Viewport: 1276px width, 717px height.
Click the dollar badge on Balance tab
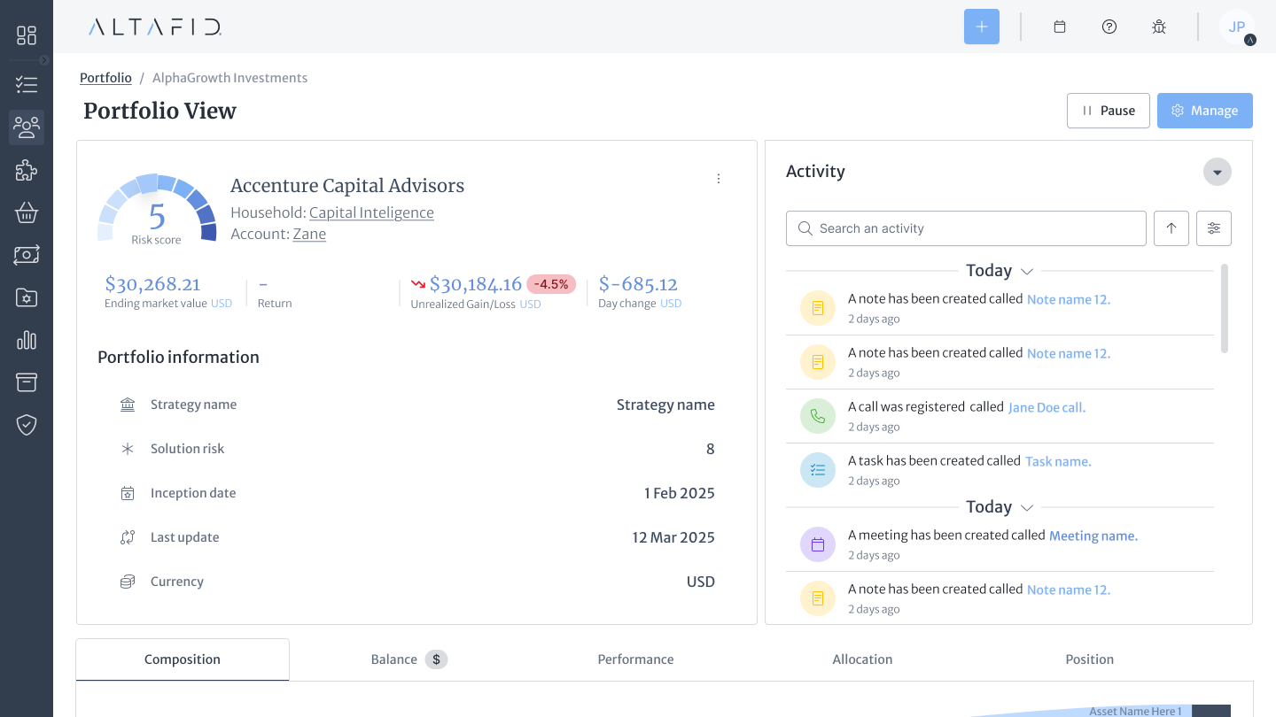(x=436, y=659)
